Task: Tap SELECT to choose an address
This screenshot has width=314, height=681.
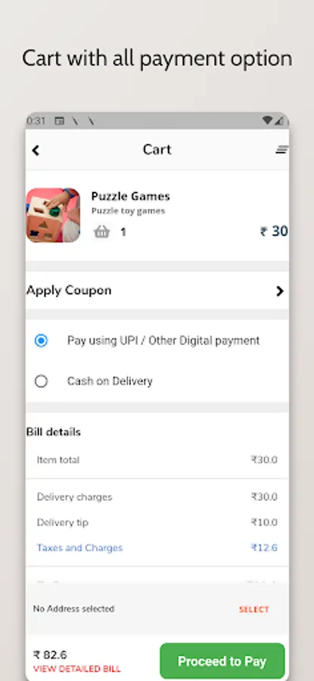Action: click(x=254, y=610)
